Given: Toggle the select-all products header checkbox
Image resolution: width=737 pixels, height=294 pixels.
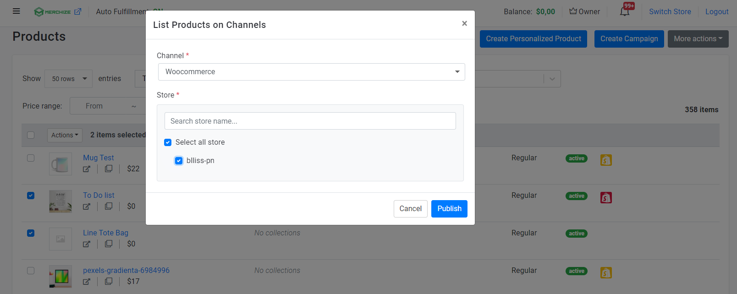Looking at the screenshot, I should coord(31,135).
